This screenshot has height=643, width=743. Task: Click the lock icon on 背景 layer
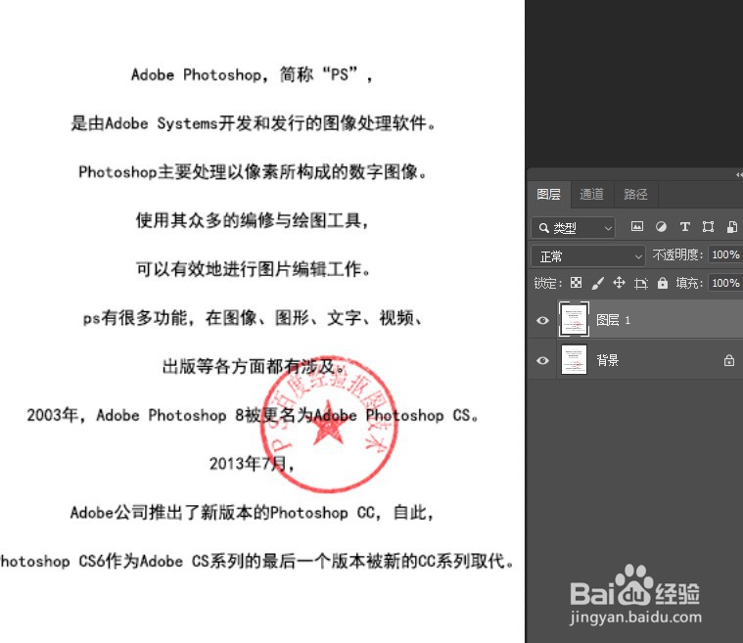[728, 360]
